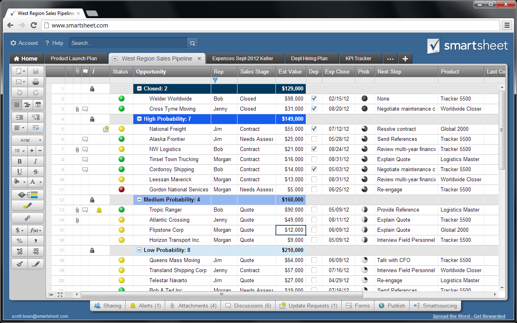The image size is (517, 323).
Task: Click Spread the Word link
Action: [x=469, y=316]
